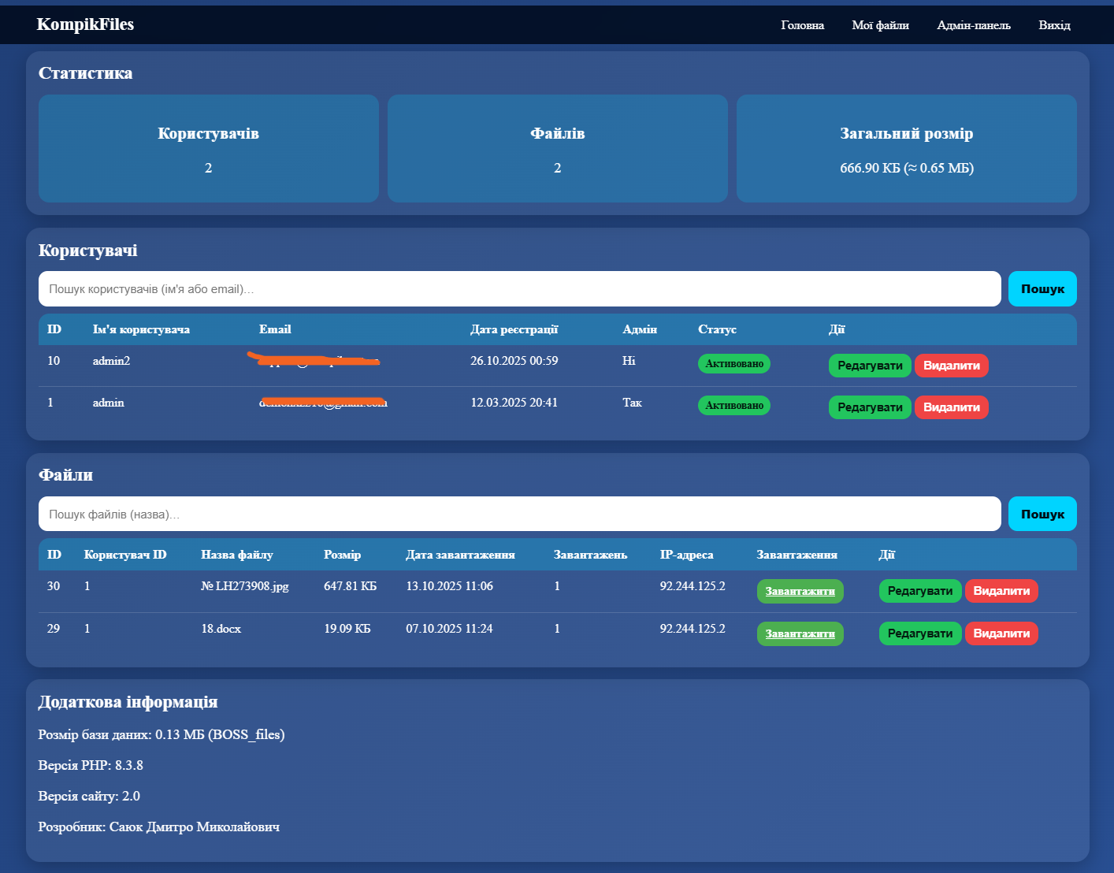Screen dimensions: 1114x873
Task: Delete user admin2 with Видалити
Action: click(951, 366)
